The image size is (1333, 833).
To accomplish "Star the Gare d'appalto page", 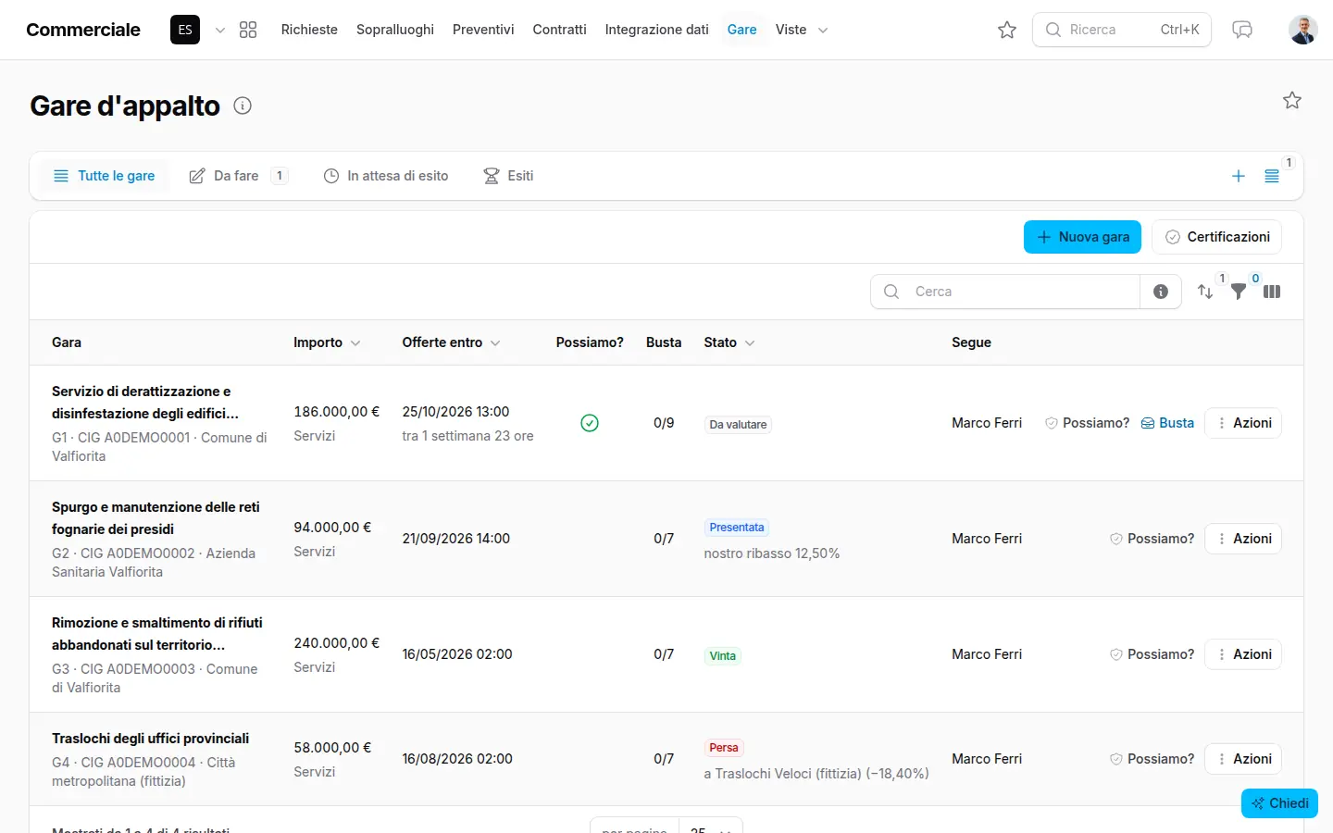I will 1292,100.
